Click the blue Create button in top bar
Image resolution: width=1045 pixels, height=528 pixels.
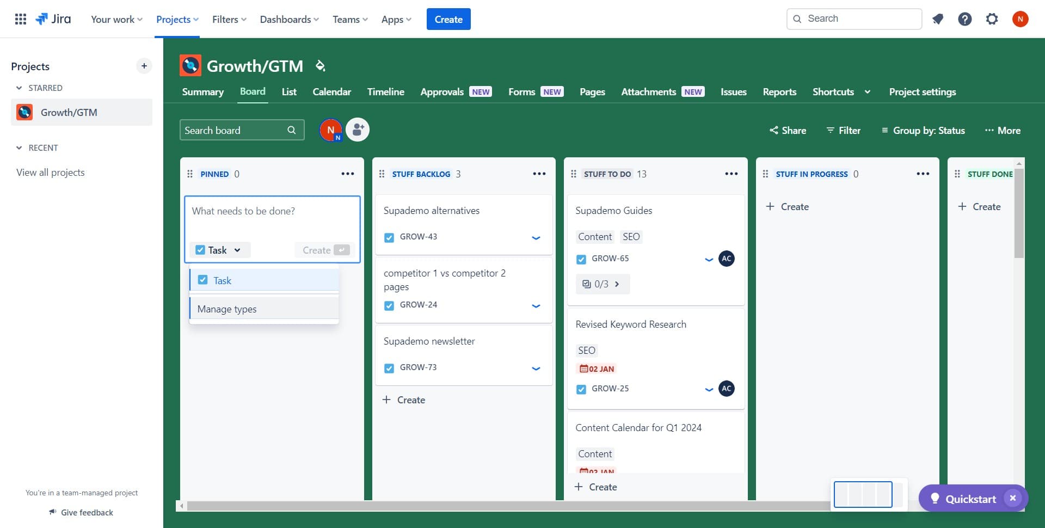pyautogui.click(x=448, y=19)
